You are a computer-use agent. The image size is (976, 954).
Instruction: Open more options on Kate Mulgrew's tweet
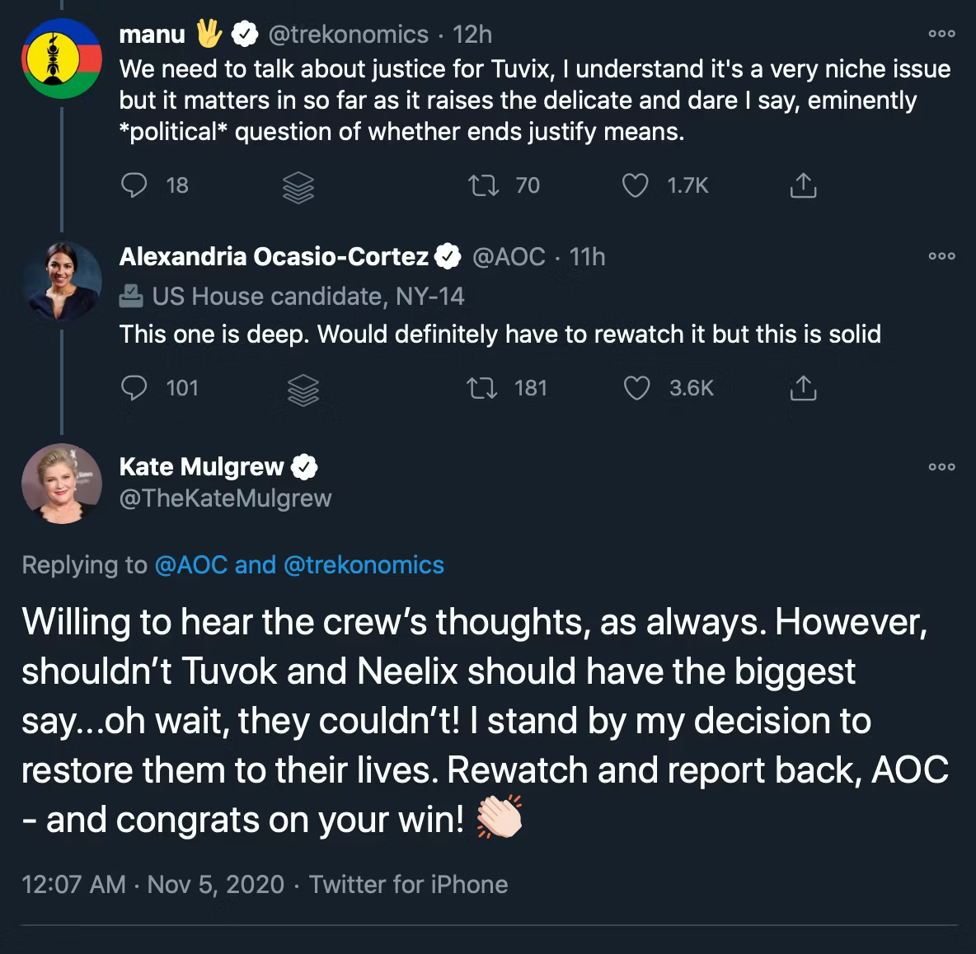click(941, 467)
